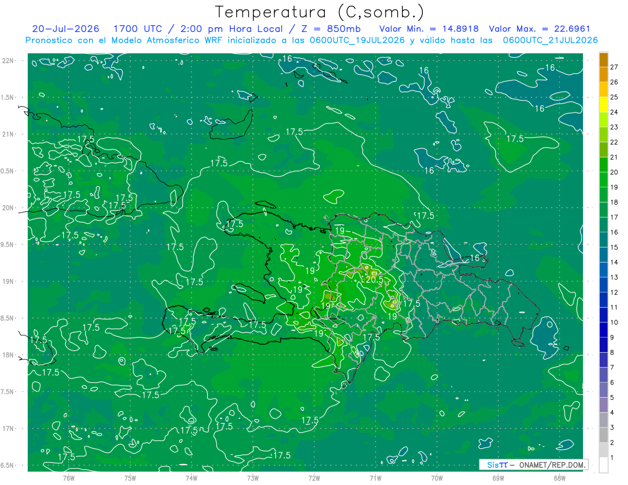Click the "1" color bar label

coord(613,458)
